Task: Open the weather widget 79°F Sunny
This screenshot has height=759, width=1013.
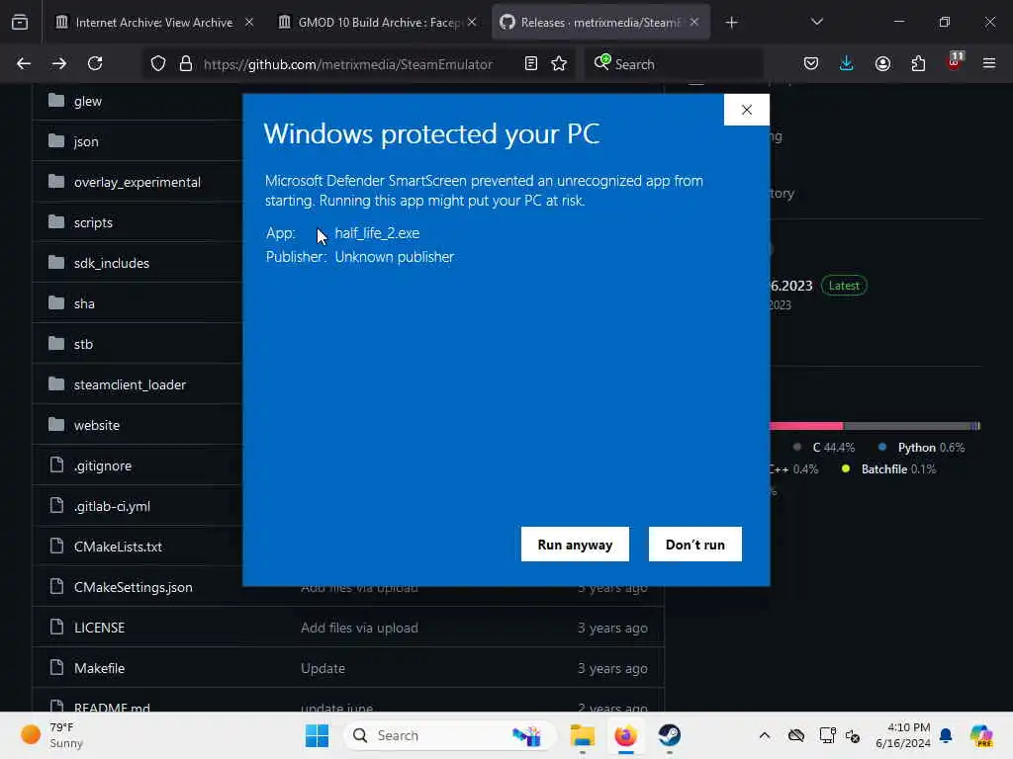Action: click(x=52, y=735)
